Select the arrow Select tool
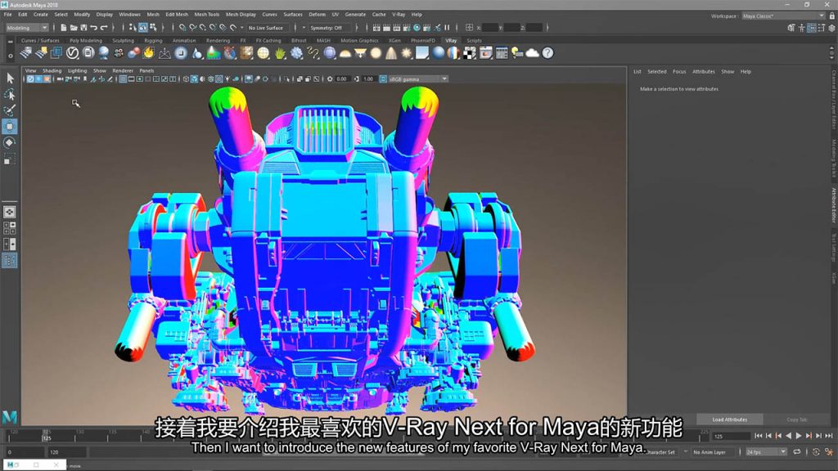This screenshot has height=471, width=838. tap(10, 78)
